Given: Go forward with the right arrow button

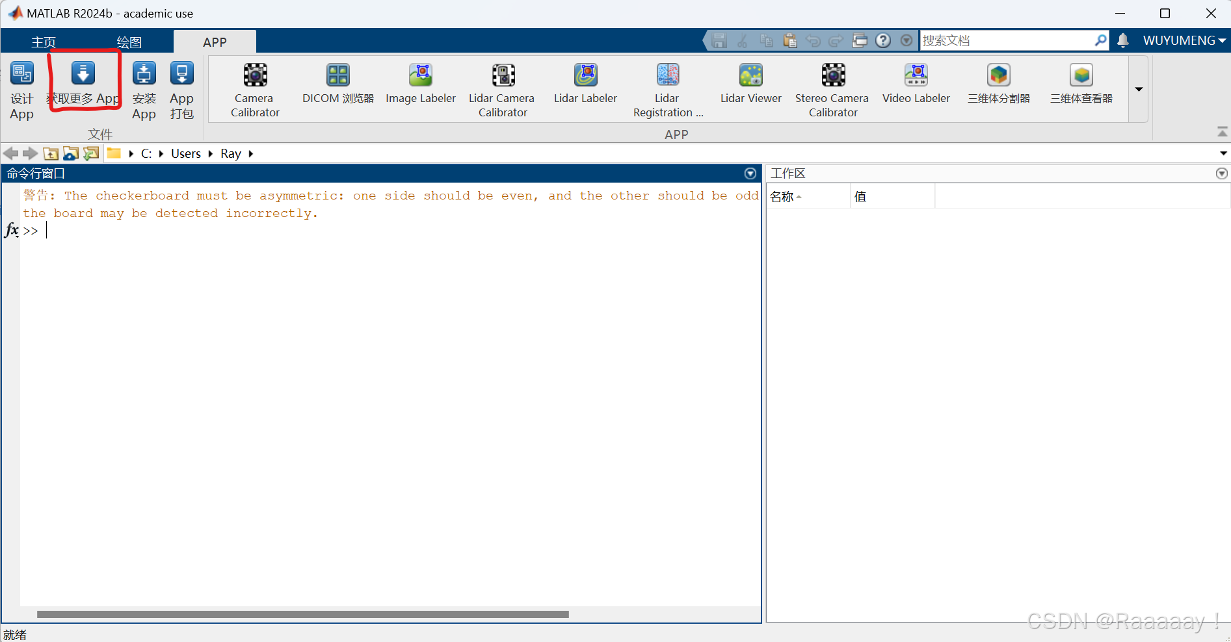Looking at the screenshot, I should [x=31, y=153].
